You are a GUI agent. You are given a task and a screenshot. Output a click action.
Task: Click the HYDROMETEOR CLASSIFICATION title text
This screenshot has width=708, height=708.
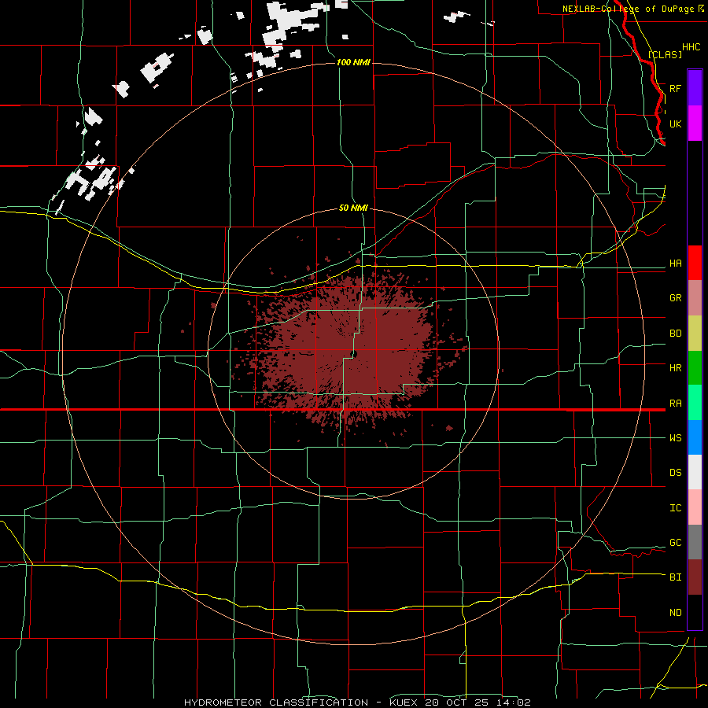(x=276, y=702)
